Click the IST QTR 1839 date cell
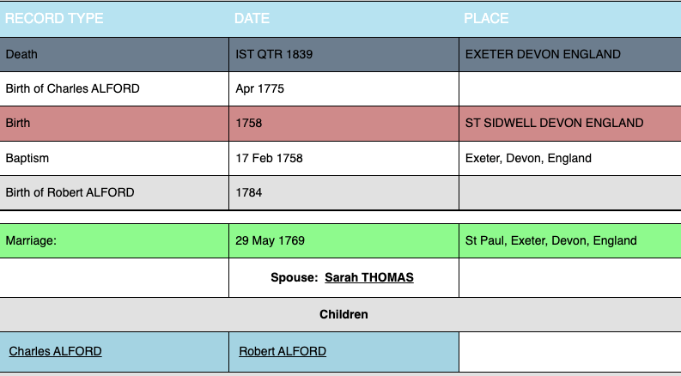 [274, 54]
